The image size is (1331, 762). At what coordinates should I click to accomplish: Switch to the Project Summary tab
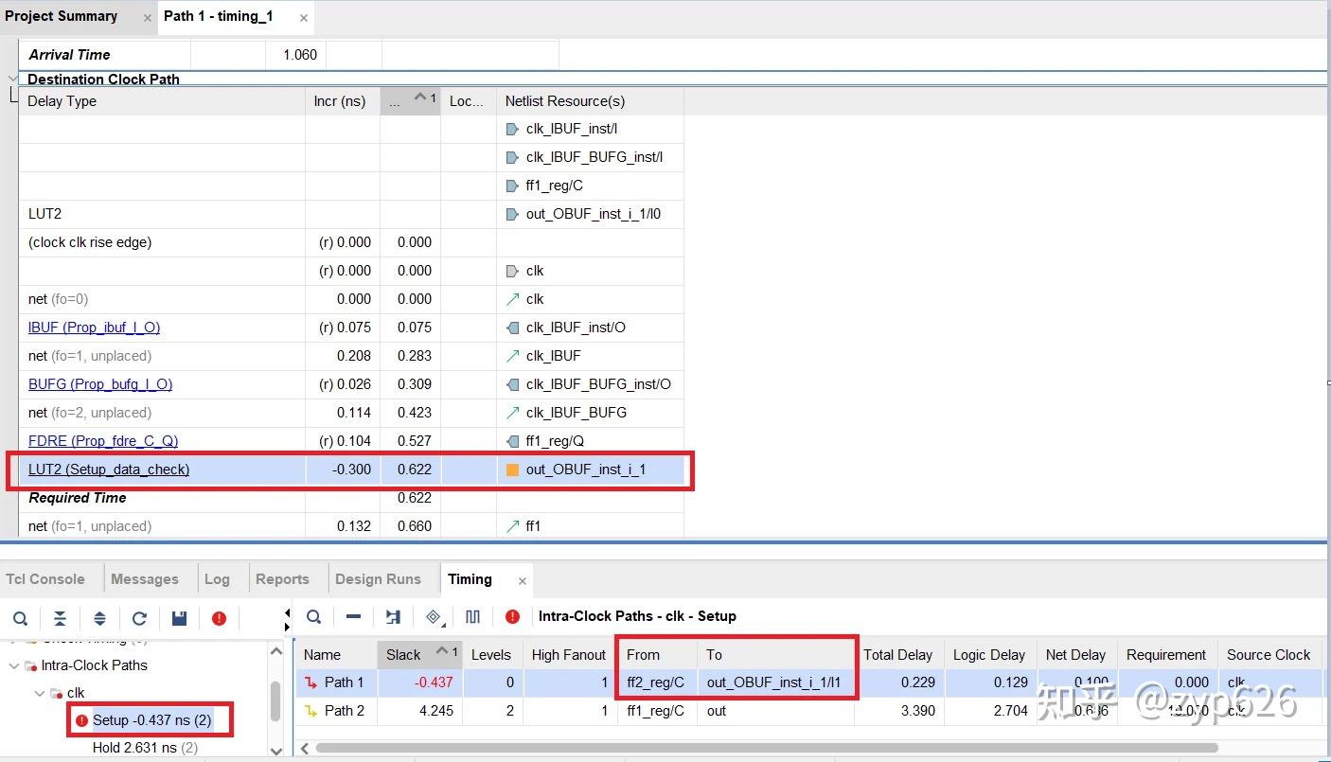point(62,16)
